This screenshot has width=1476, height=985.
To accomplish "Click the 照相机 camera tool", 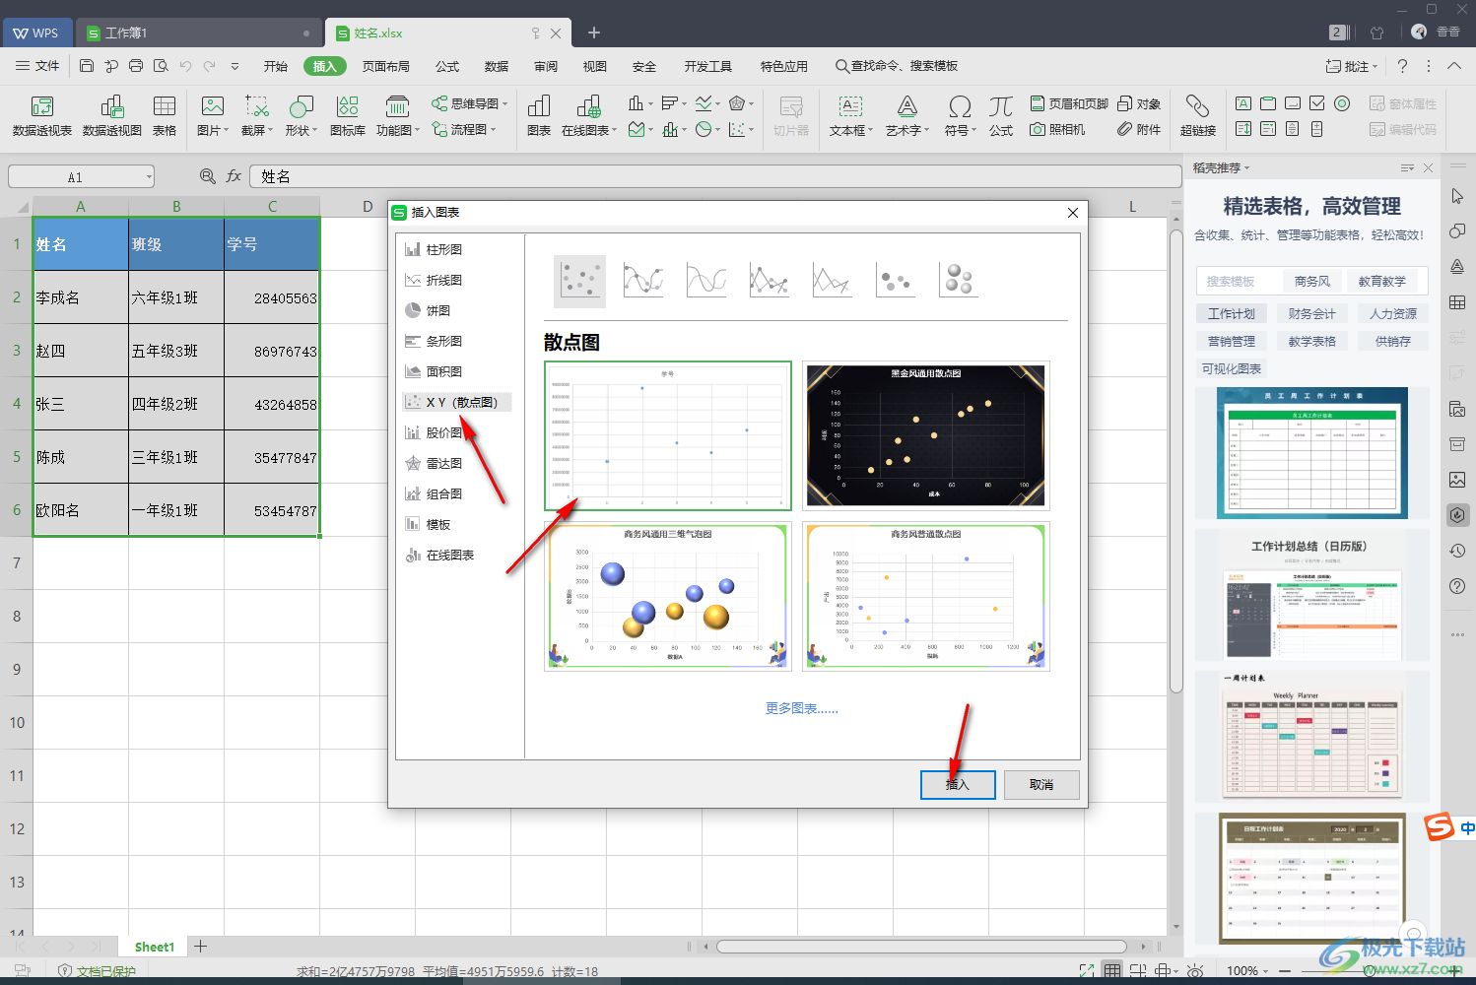I will 1057,129.
